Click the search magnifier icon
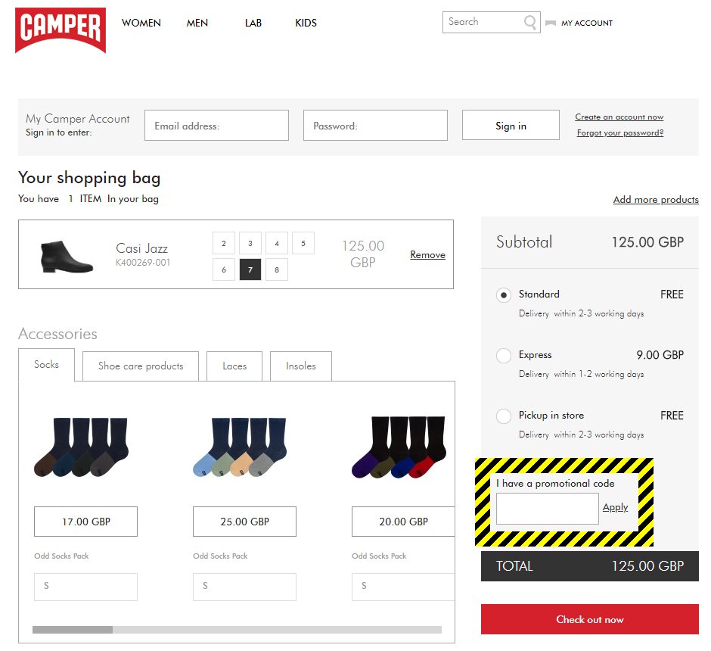Viewport: 711px width, 651px height. tap(529, 22)
